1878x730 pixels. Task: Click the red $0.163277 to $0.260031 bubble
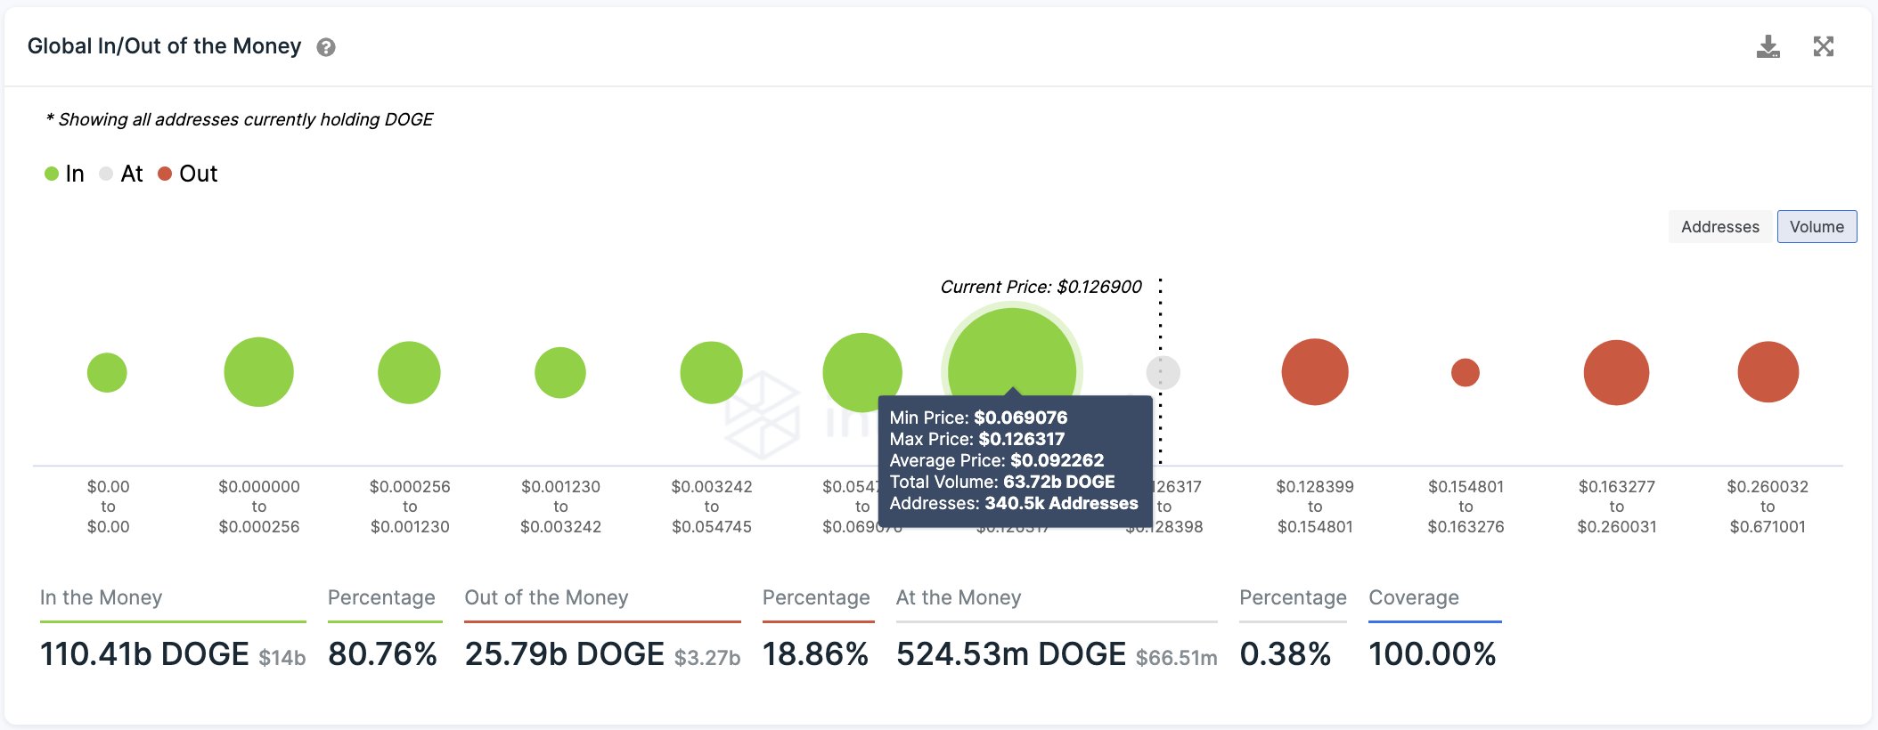[1616, 372]
